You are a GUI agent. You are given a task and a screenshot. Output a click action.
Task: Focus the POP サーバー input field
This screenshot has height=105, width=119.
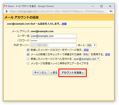(53, 45)
